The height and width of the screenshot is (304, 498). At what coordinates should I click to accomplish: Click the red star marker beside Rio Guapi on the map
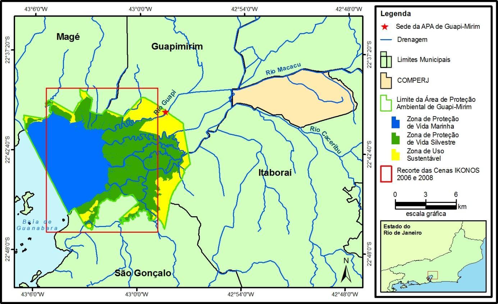(165, 112)
